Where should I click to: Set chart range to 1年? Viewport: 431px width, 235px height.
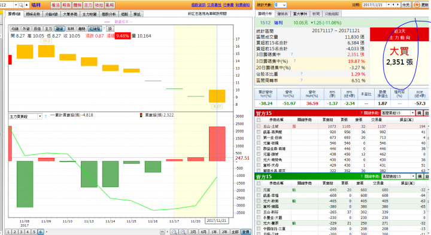click(214, 232)
